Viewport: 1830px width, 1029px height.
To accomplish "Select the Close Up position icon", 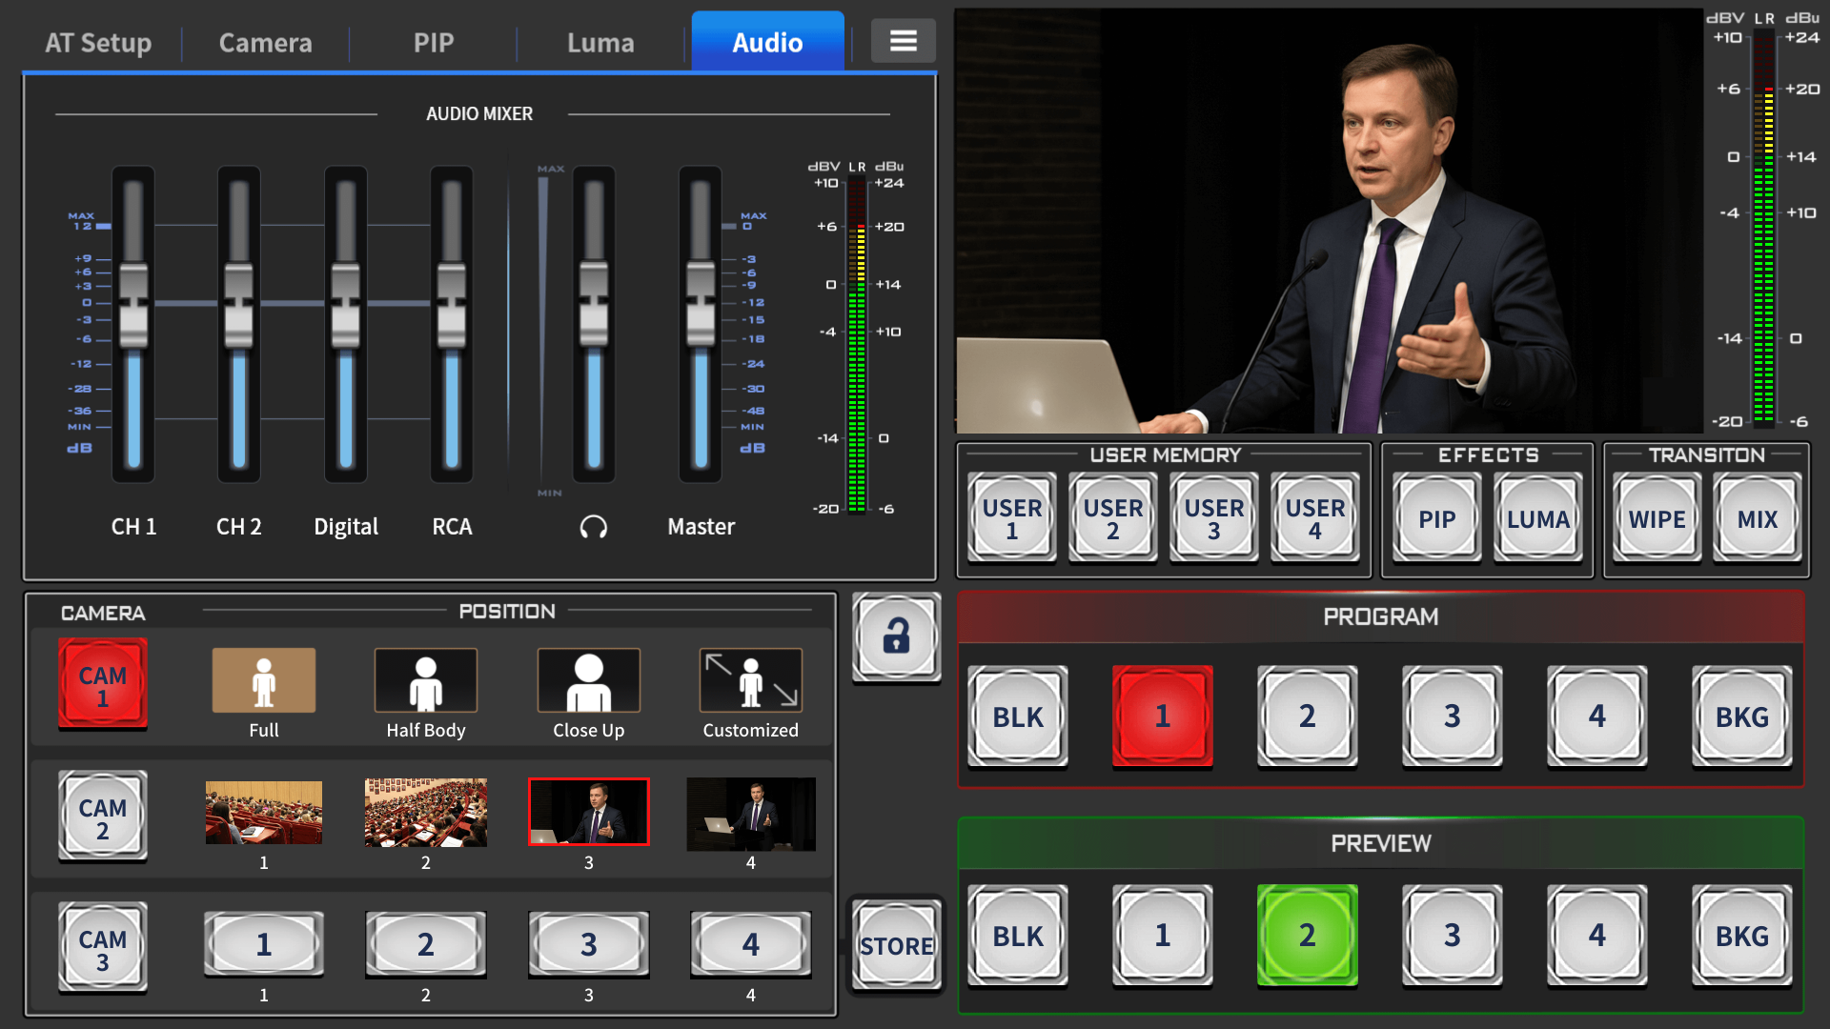I will (588, 680).
